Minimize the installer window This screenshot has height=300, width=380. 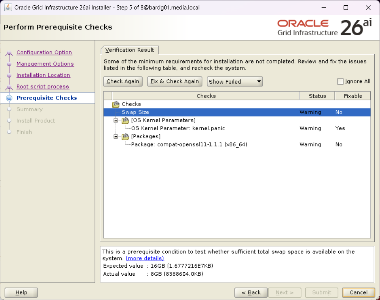(324, 8)
